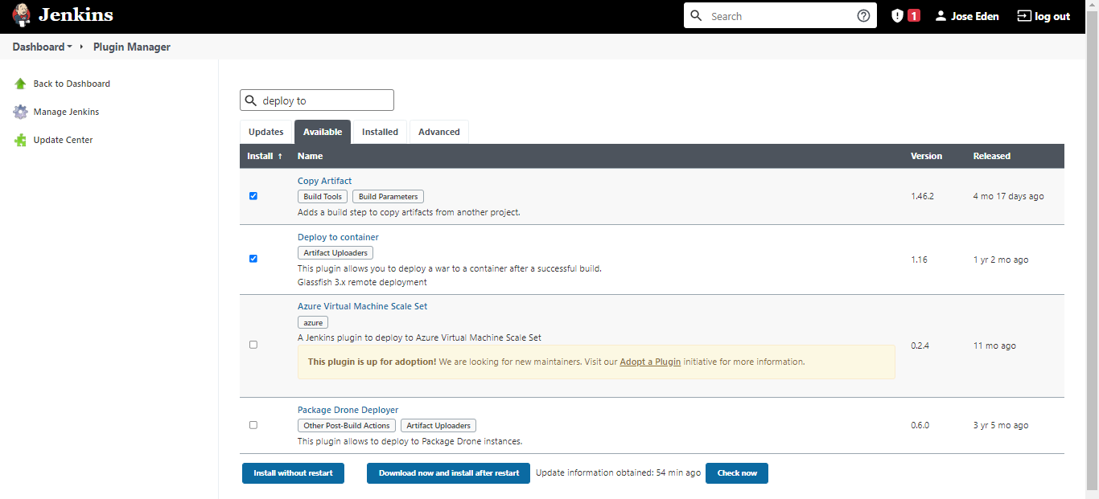
Task: Click the user avatar icon beside Jose Eden
Action: [x=941, y=16]
